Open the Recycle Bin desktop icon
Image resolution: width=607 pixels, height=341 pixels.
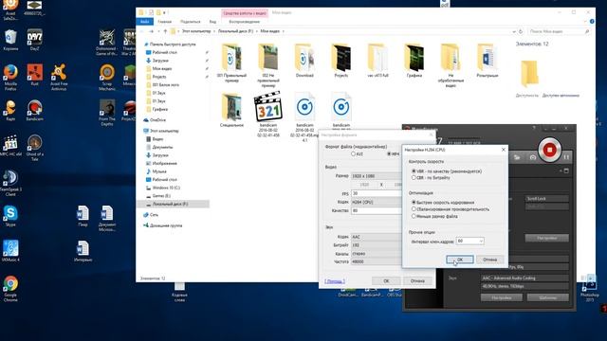(x=10, y=40)
